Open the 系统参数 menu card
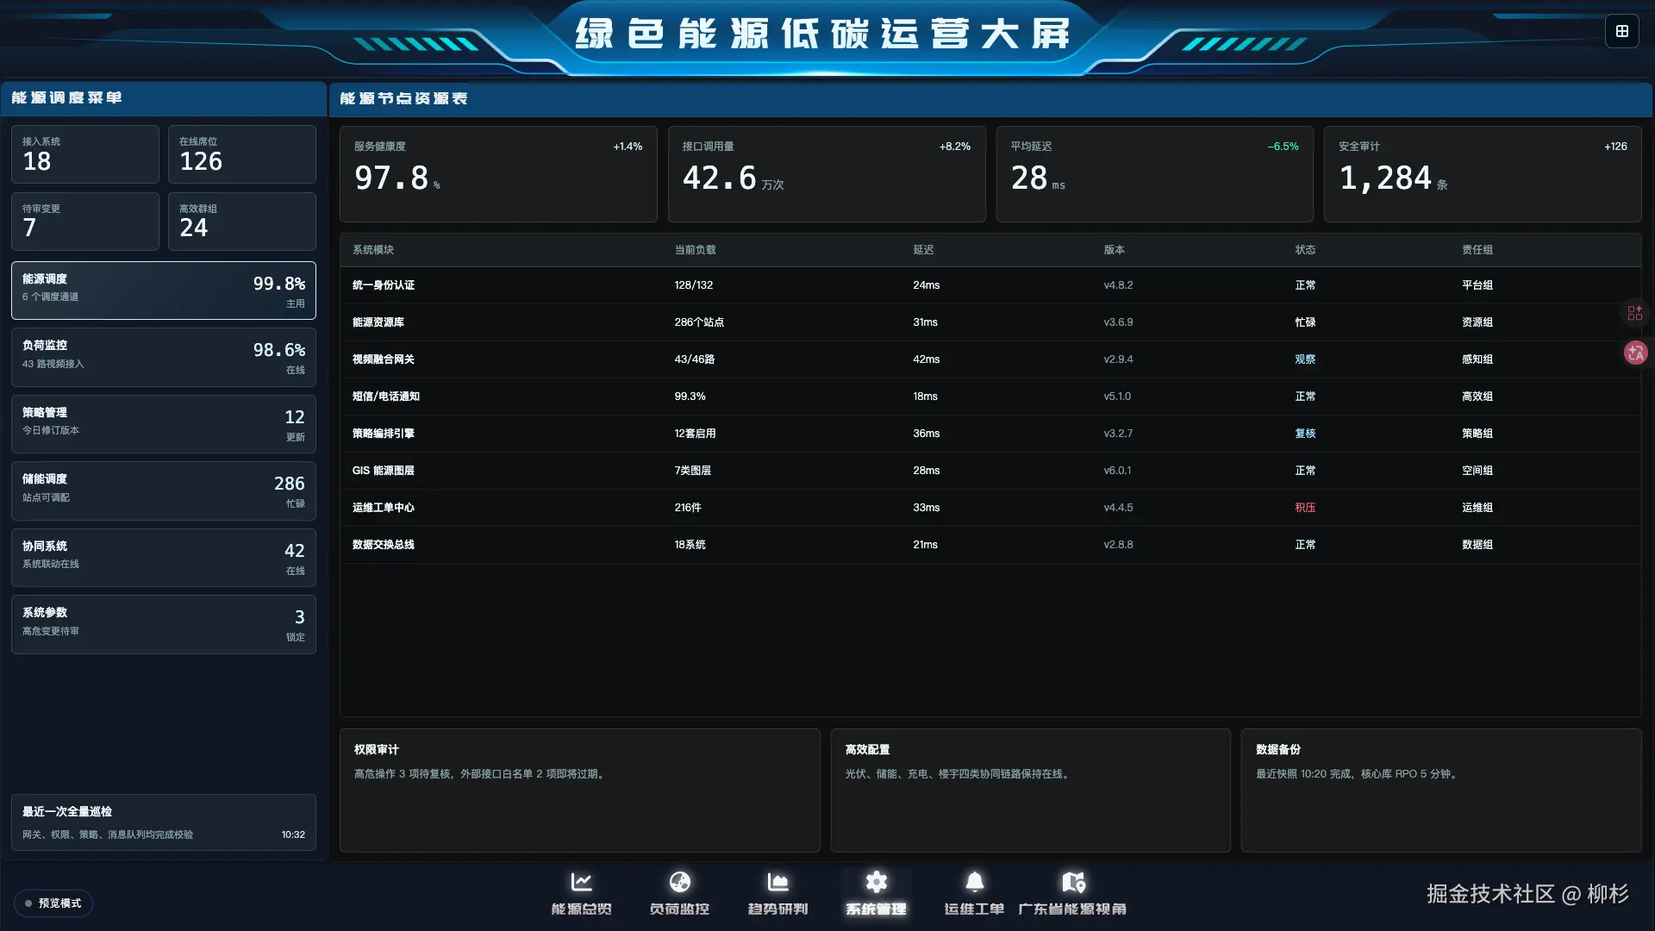Screen dimensions: 1655x931 pos(164,624)
